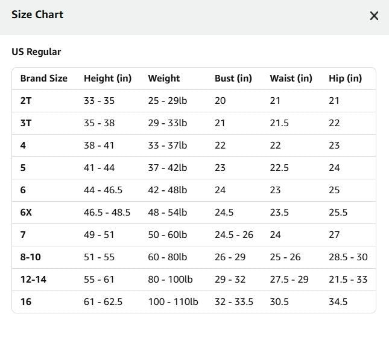This screenshot has width=389, height=340.
Task: Click the US Regular heading
Action: coord(36,52)
